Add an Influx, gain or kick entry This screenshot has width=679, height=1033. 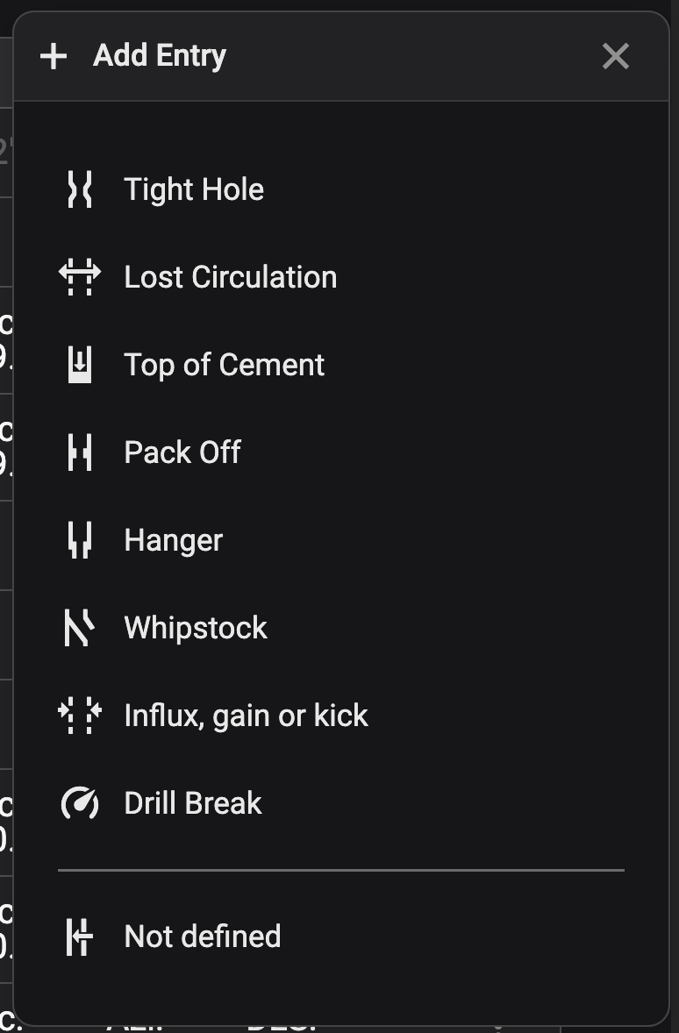tap(247, 715)
